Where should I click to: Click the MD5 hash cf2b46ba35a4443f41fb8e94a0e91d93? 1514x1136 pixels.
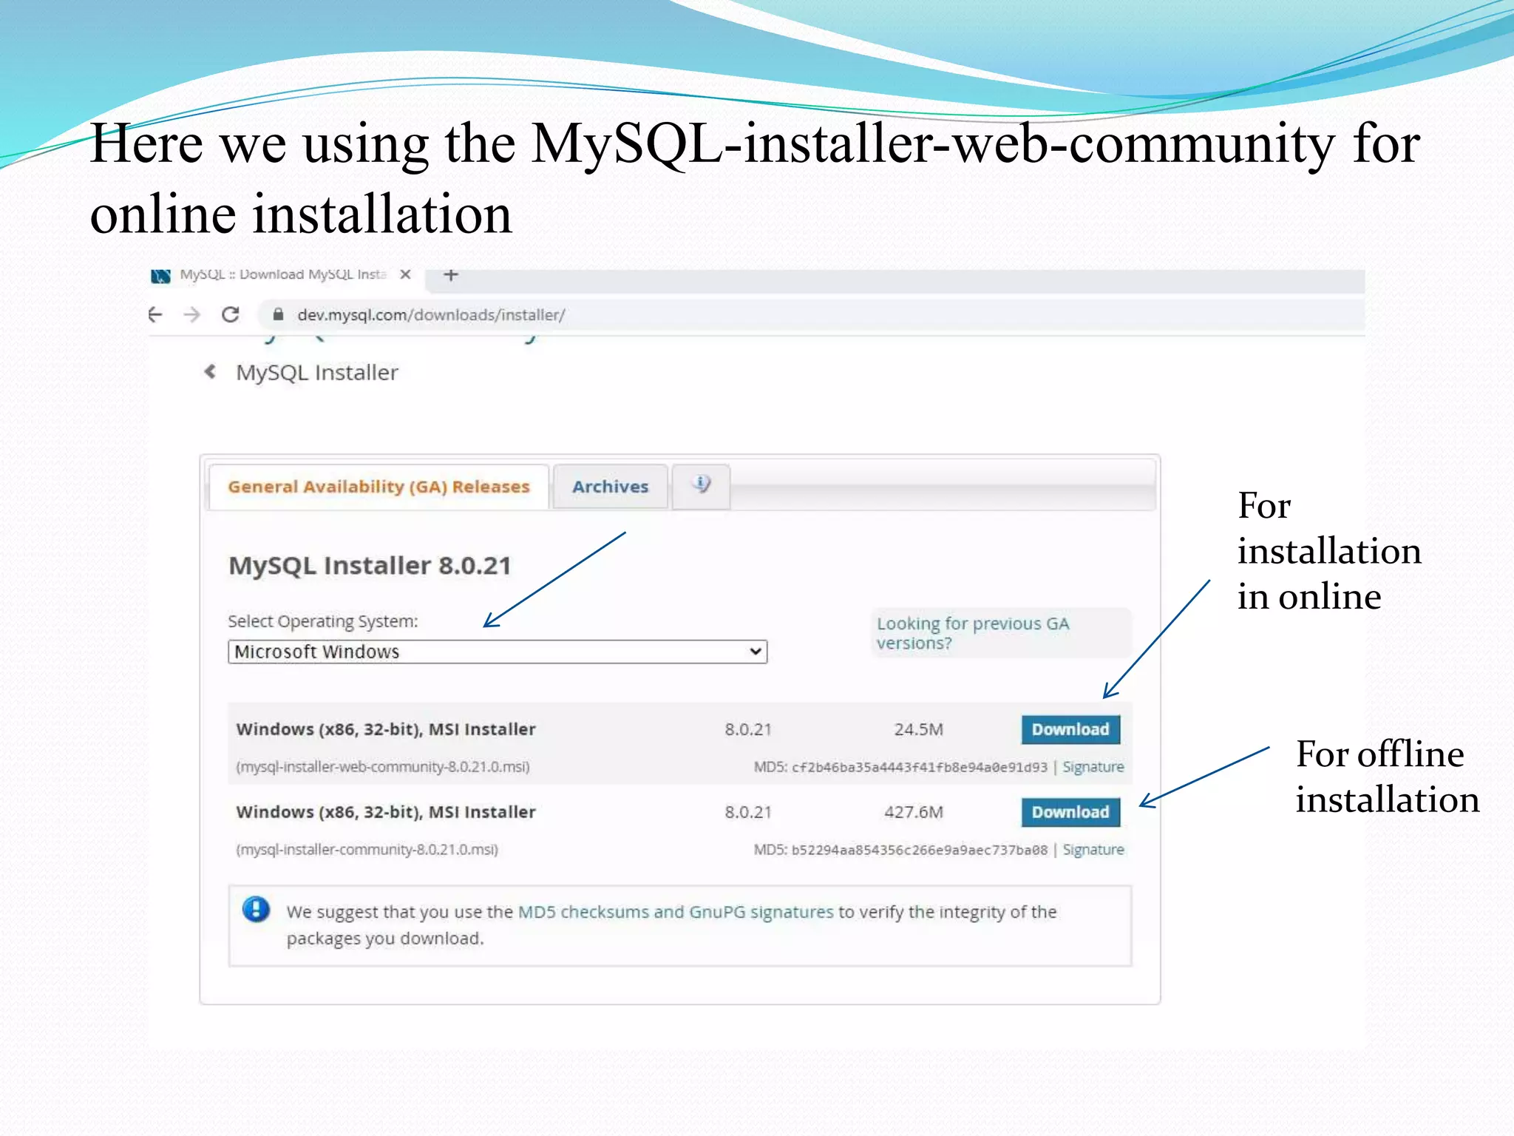920,767
